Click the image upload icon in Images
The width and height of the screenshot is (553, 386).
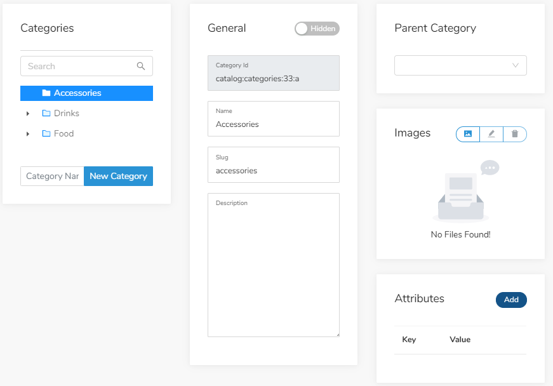point(468,134)
